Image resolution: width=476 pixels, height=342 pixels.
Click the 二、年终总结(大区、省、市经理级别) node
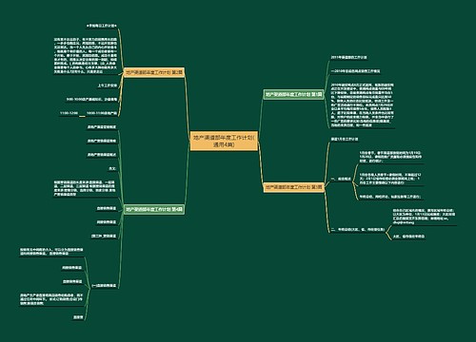[x=357, y=229]
